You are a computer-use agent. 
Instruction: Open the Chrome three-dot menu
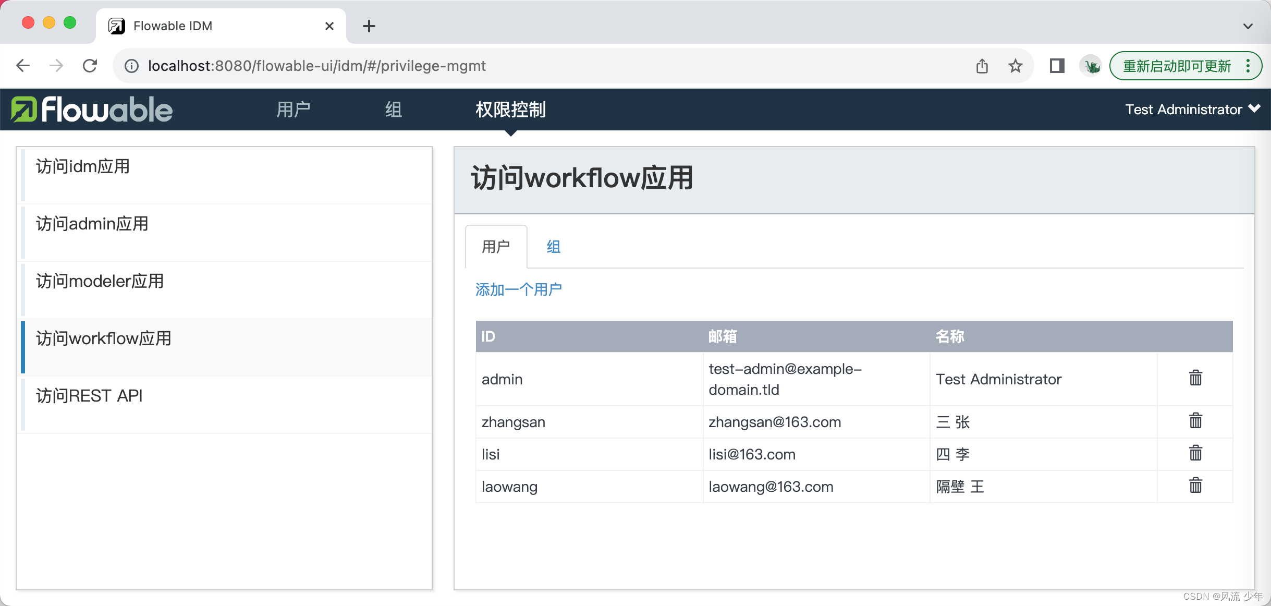(1248, 66)
